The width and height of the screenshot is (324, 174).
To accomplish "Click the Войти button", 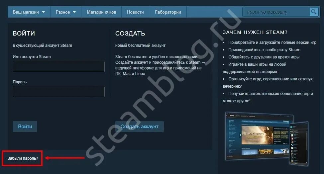I will point(25,127).
